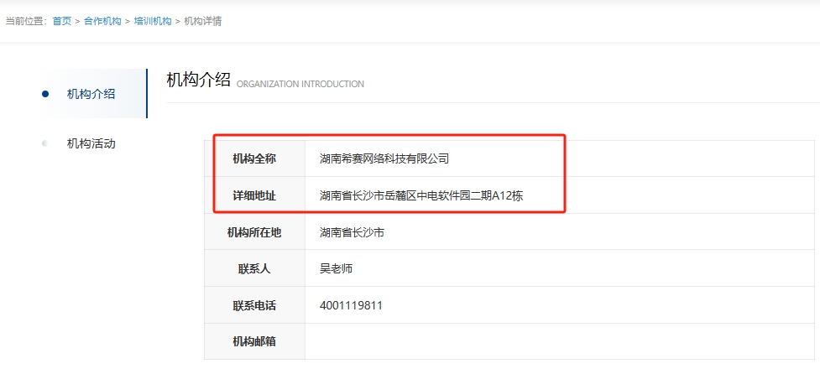Viewport: 820px width, 374px height.
Task: Select the 机构介绍 sidebar tab
Action: point(91,94)
